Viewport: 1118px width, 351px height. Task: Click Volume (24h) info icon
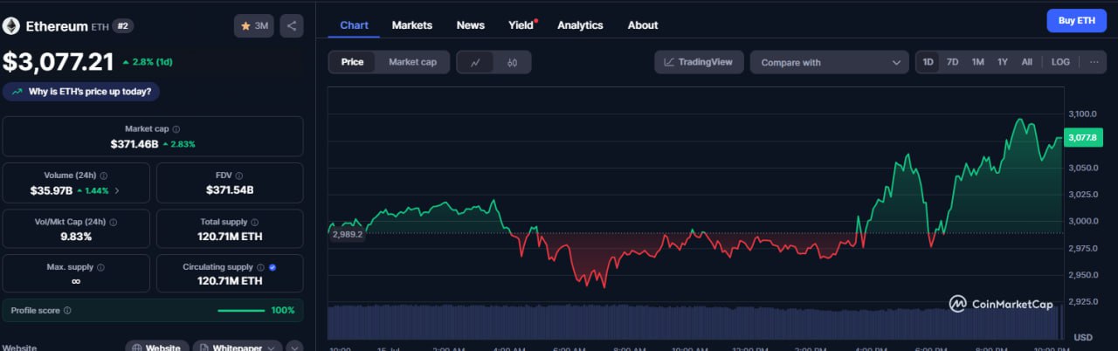104,175
